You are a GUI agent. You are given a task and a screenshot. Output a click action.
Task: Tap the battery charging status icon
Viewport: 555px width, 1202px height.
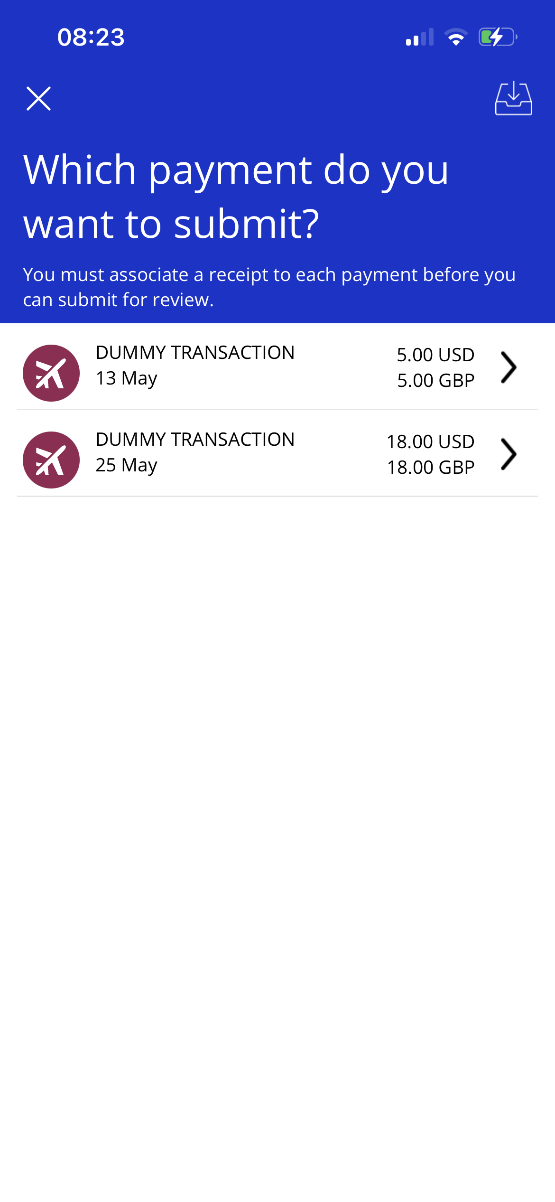[498, 37]
